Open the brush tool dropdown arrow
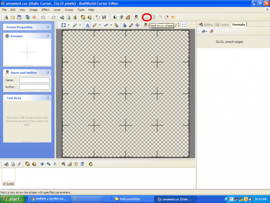The width and height of the screenshot is (270, 203). [x=80, y=25]
